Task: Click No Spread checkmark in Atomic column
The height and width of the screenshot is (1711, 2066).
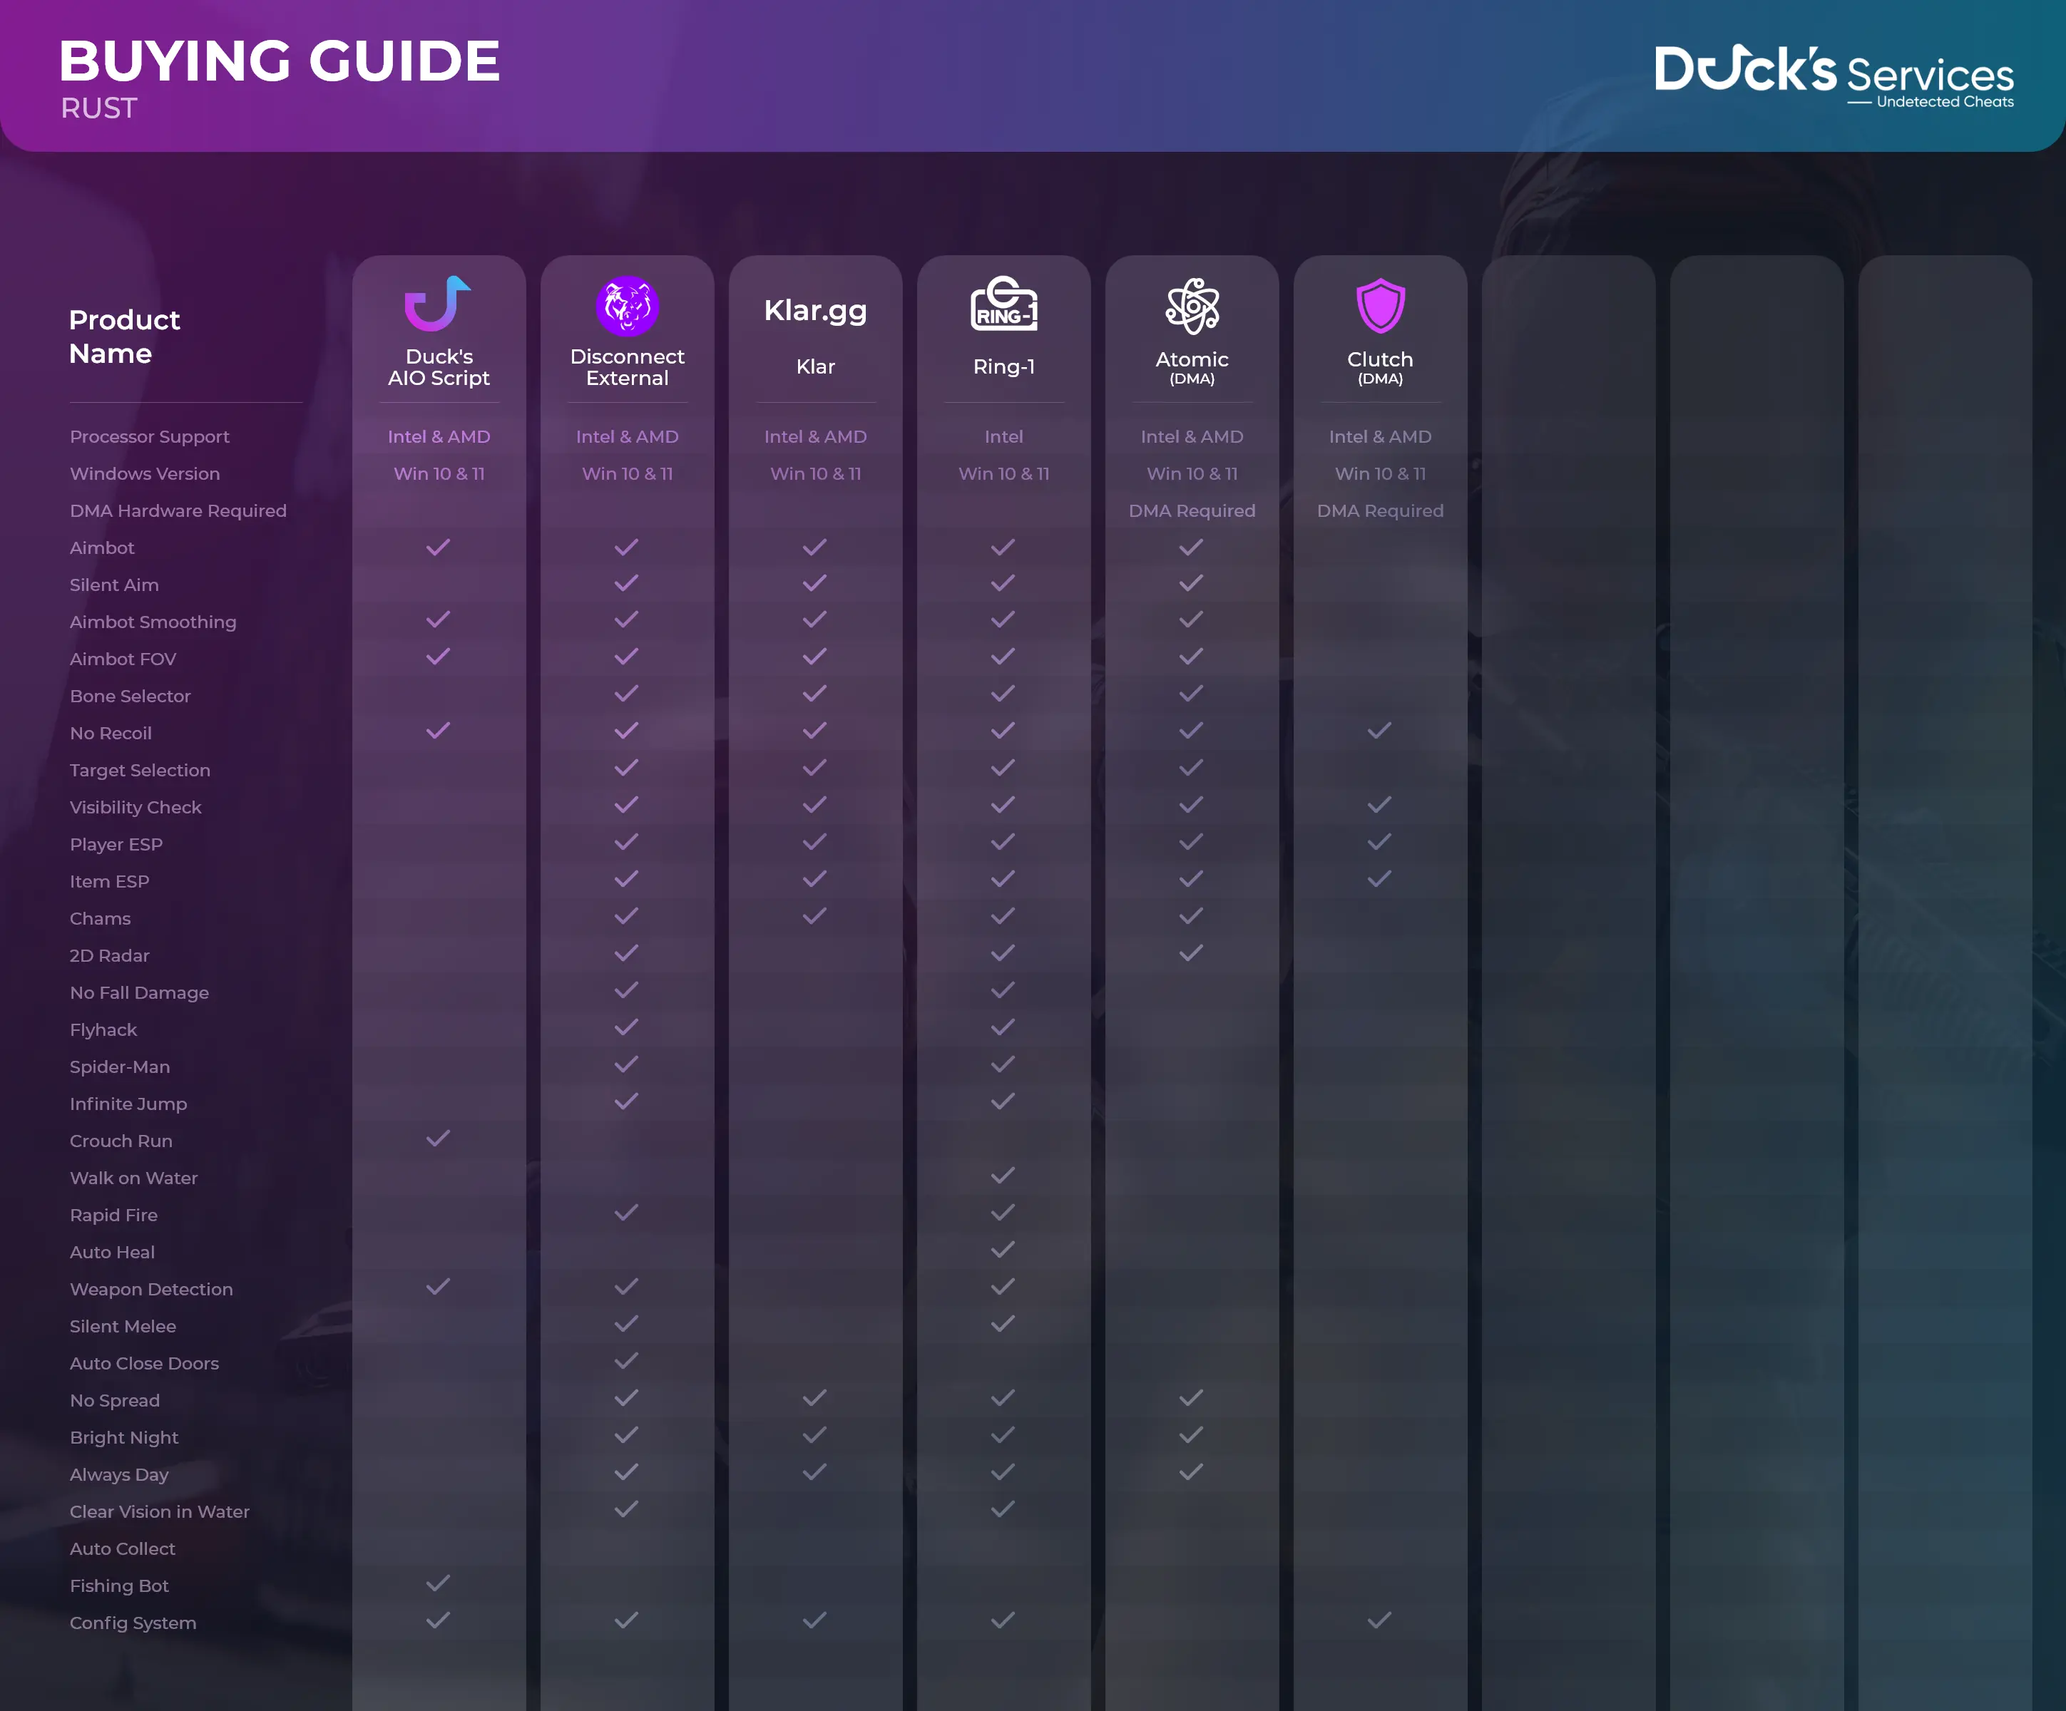Action: point(1192,1397)
